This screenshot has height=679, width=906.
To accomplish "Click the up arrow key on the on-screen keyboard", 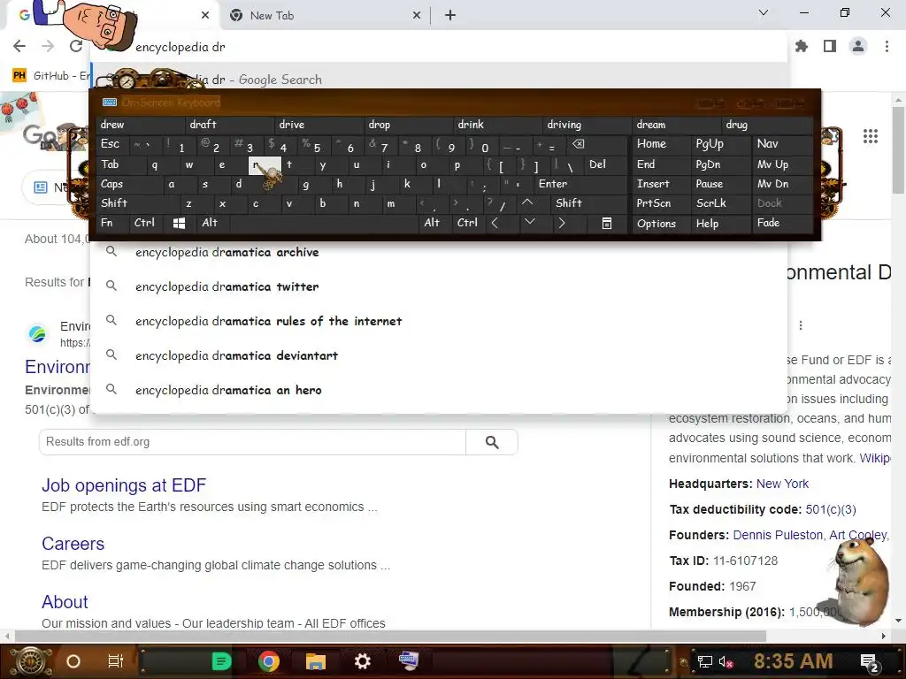I will [x=527, y=202].
